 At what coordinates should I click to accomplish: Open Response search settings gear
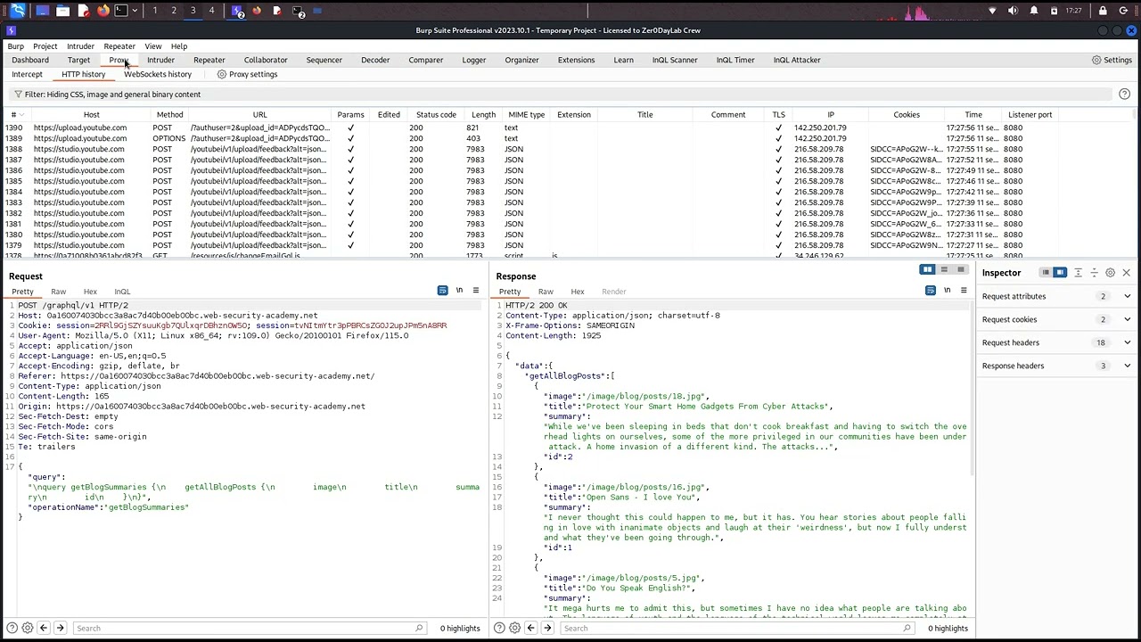click(515, 628)
